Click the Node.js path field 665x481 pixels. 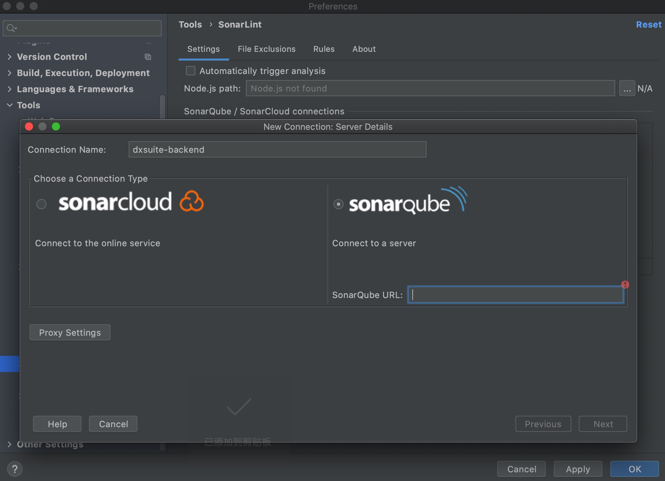pyautogui.click(x=431, y=88)
